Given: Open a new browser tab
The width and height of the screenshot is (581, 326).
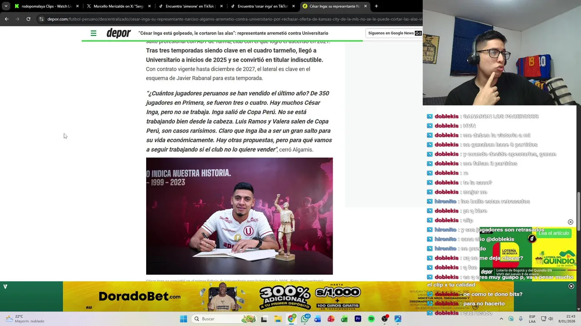Looking at the screenshot, I should click(x=376, y=6).
